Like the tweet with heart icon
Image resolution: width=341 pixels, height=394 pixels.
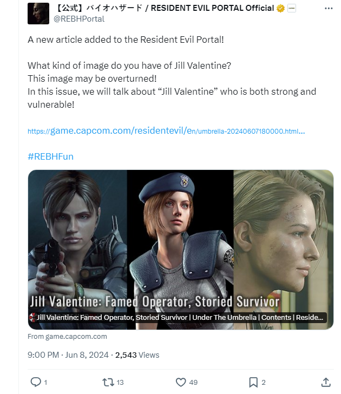(x=181, y=382)
